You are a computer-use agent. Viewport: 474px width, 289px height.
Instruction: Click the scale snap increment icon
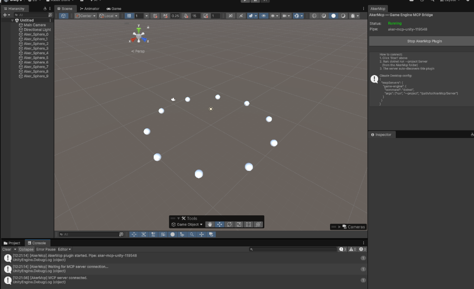(x=206, y=16)
